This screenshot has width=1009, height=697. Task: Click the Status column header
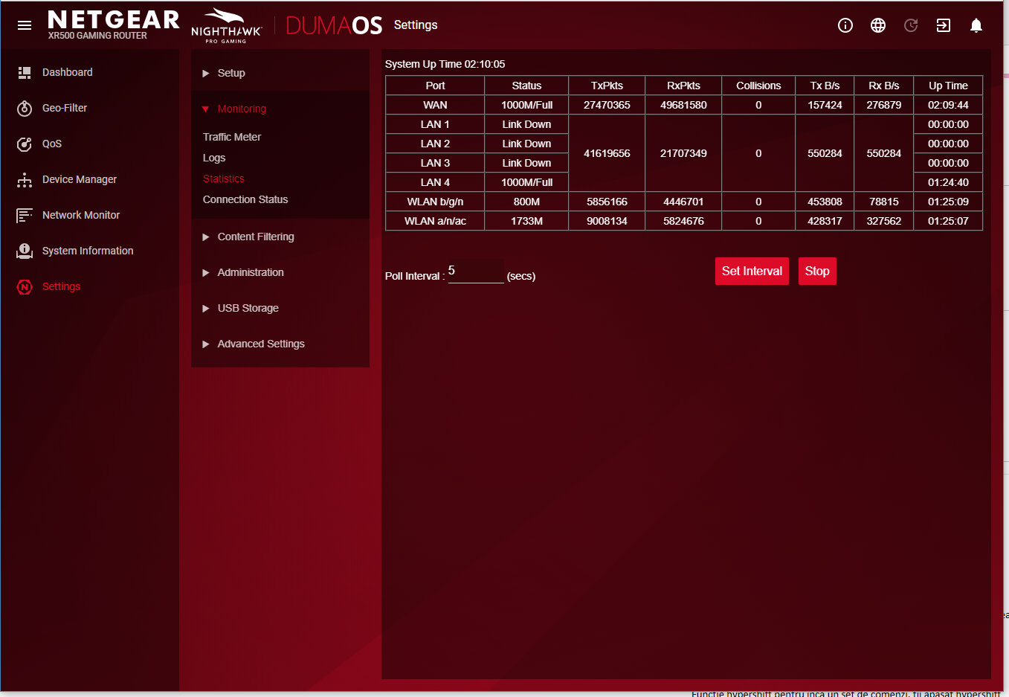click(x=526, y=86)
